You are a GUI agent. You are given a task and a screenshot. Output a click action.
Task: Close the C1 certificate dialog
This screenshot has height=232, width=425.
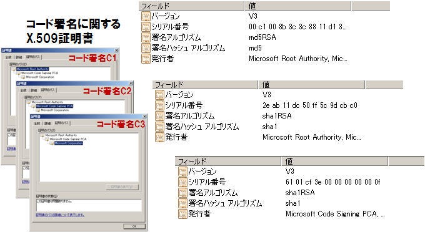pyautogui.click(x=116, y=51)
